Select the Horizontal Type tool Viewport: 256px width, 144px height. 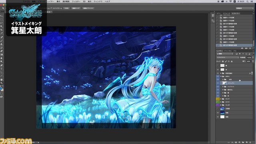(2, 69)
